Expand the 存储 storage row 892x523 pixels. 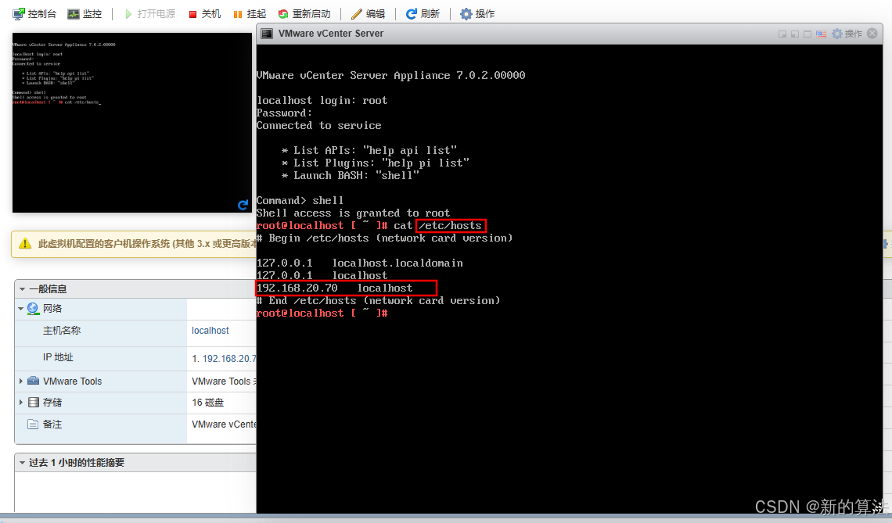coord(21,403)
